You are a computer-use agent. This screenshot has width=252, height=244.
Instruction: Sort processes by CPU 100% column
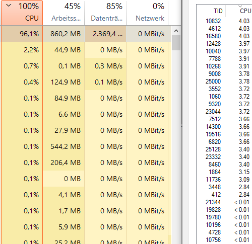point(22,13)
